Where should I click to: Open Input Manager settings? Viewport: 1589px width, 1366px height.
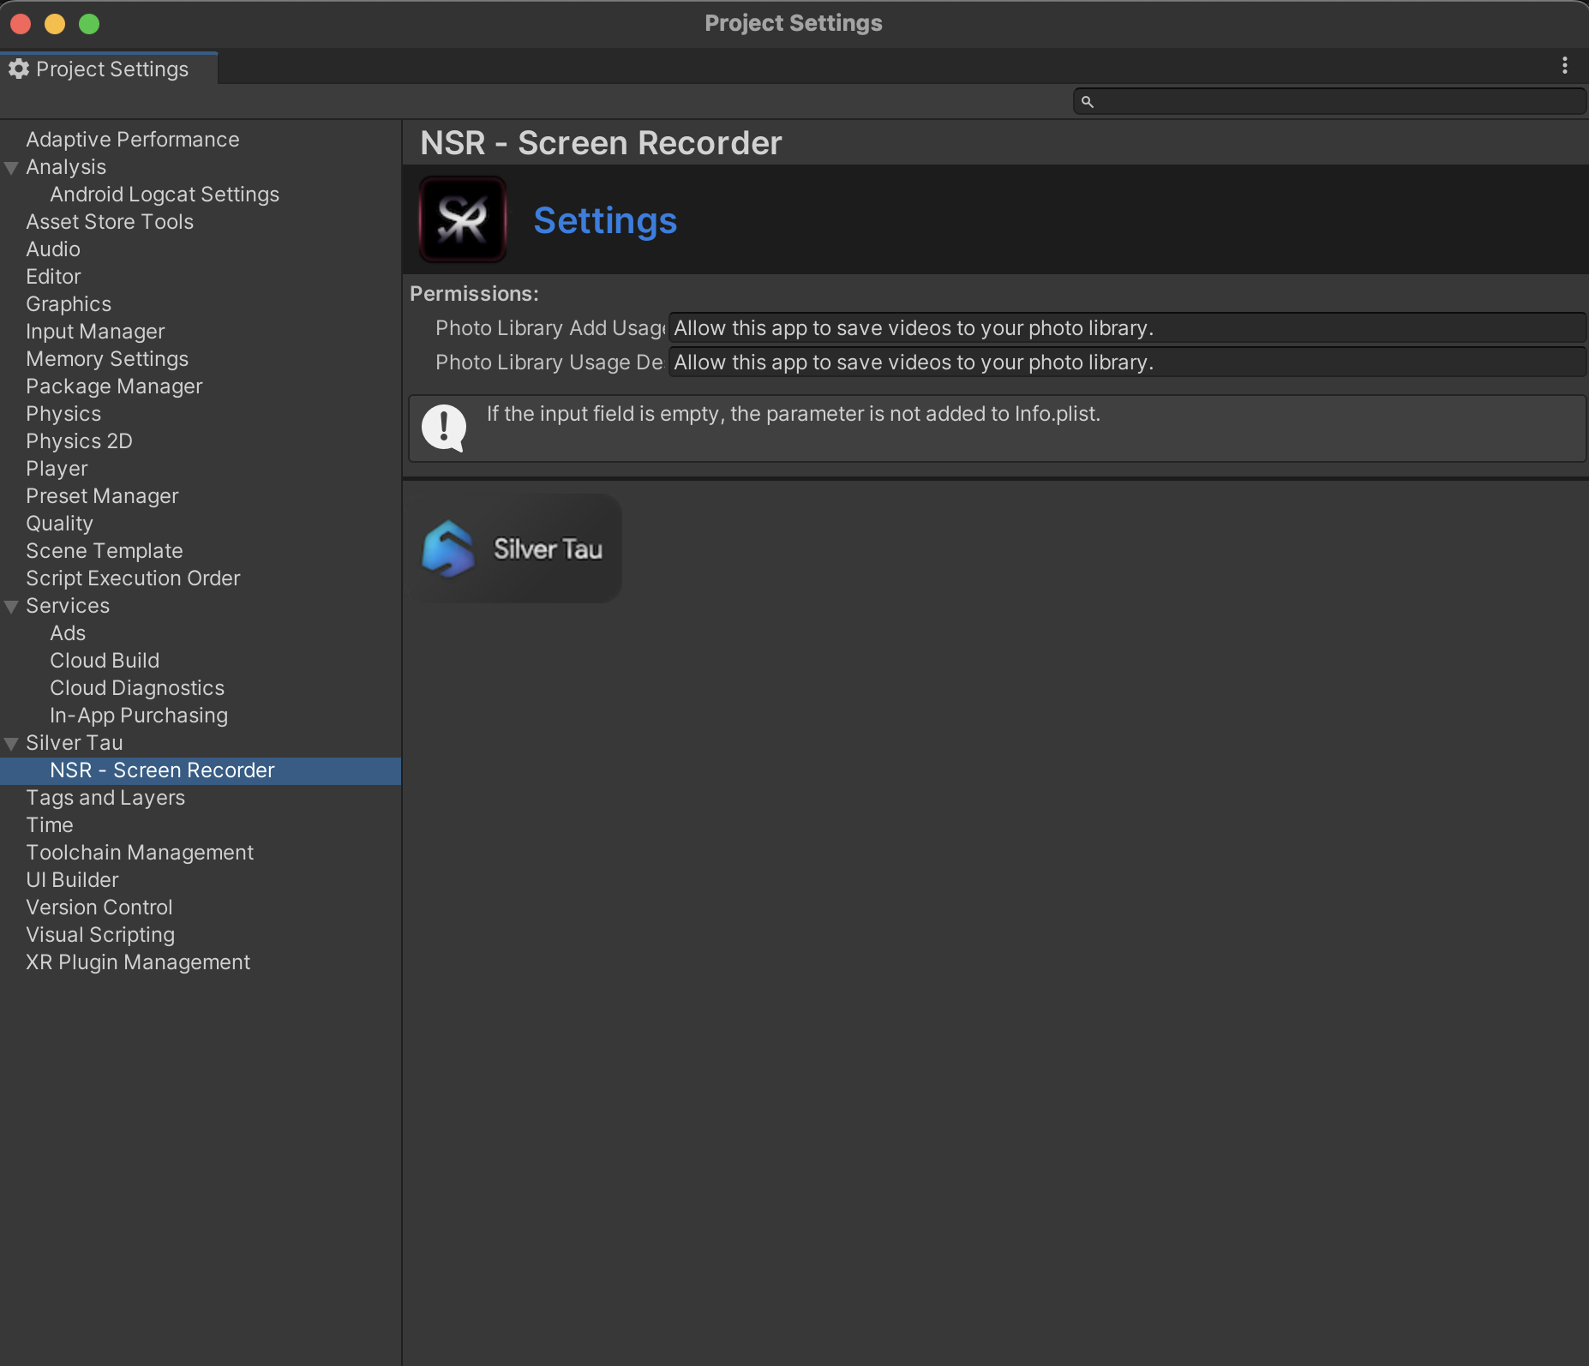pos(95,332)
